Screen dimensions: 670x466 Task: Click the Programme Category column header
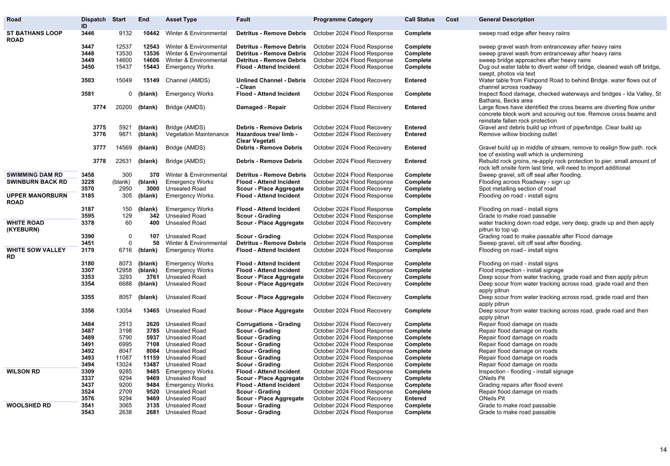pos(343,19)
